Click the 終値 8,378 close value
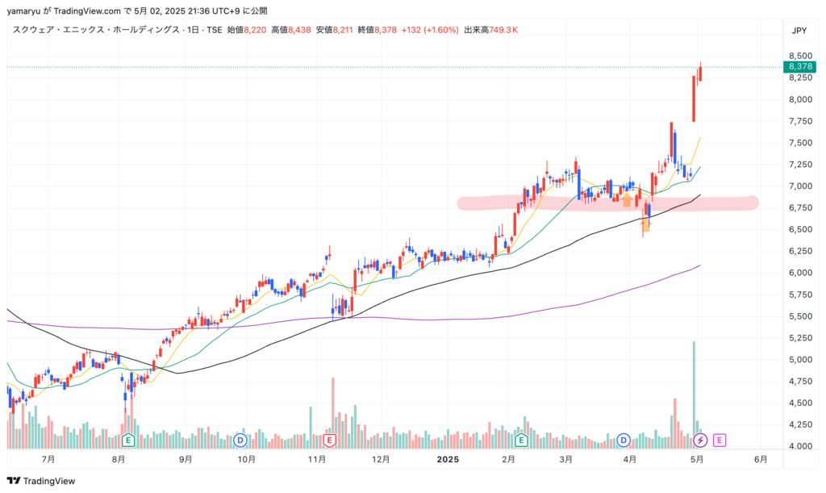The image size is (826, 493). [378, 30]
